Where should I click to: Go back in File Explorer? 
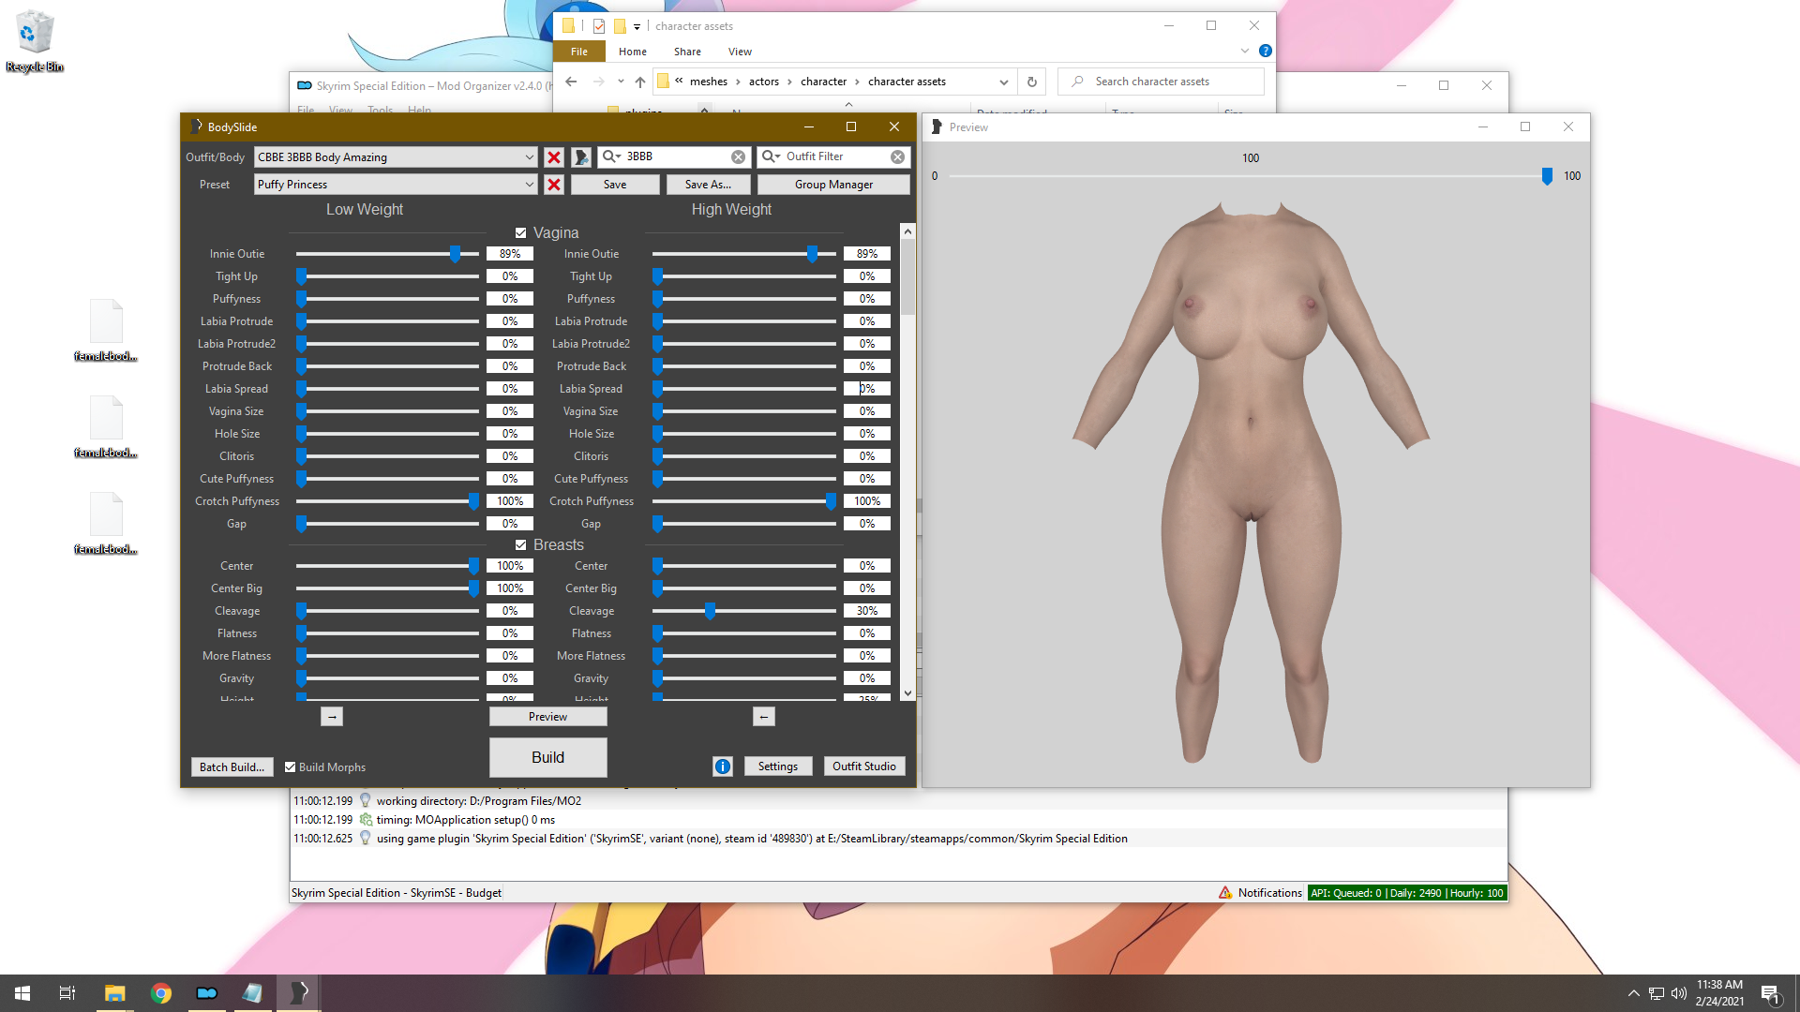(571, 82)
